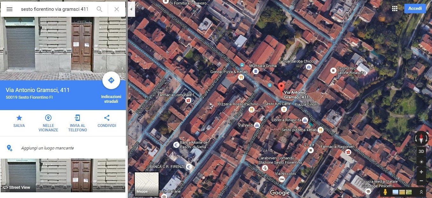Viewport: 432px width, 198px height.
Task: Select the Circolo Arci Salone Rinascita marker
Action: pos(333,70)
